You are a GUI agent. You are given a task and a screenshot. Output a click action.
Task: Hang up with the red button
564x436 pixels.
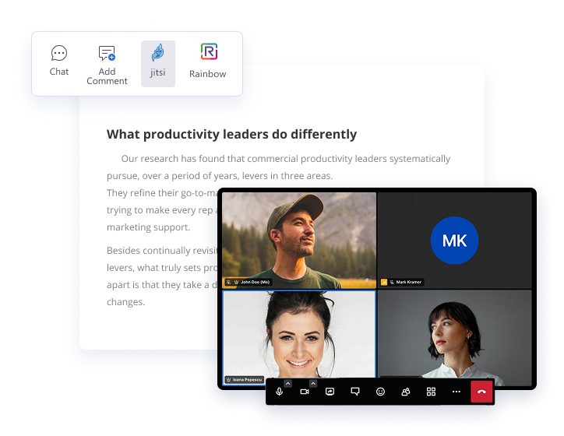click(x=481, y=392)
